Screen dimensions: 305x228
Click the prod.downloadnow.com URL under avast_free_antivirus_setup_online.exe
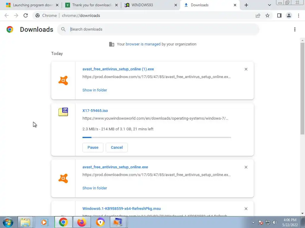pos(157,175)
